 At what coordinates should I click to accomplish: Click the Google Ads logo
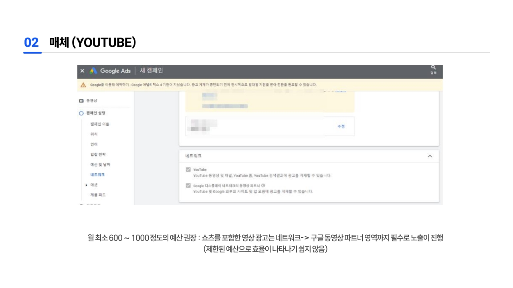click(93, 71)
